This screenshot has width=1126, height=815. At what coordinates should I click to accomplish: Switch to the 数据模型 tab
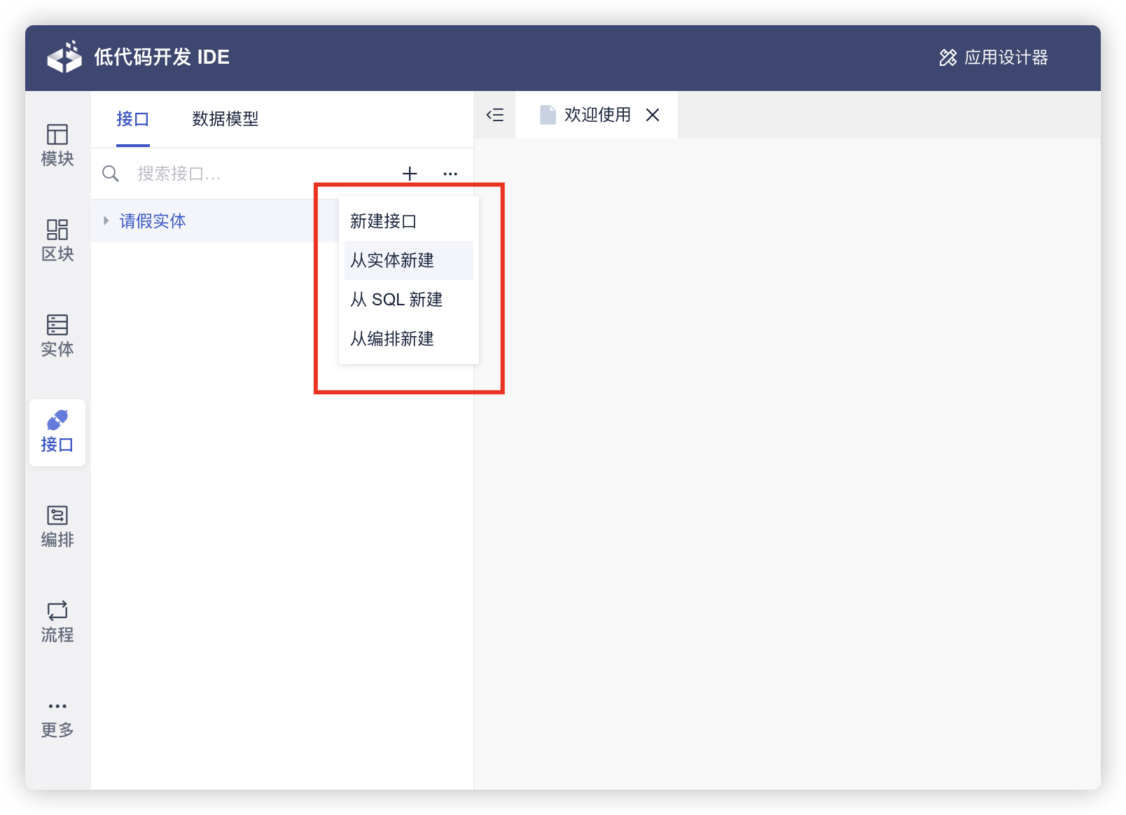coord(225,119)
